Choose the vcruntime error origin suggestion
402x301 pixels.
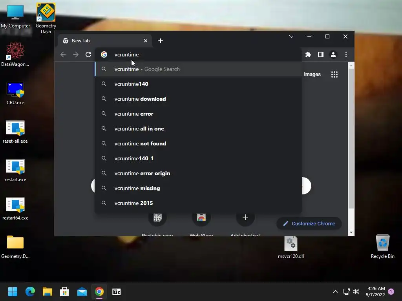click(198, 173)
